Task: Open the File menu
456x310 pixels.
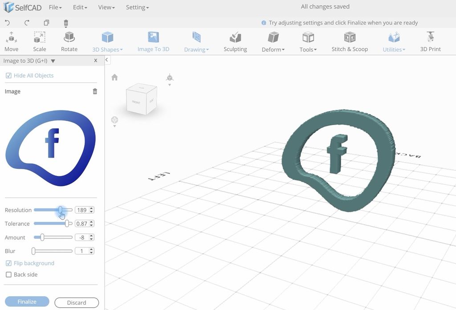Action: click(55, 7)
